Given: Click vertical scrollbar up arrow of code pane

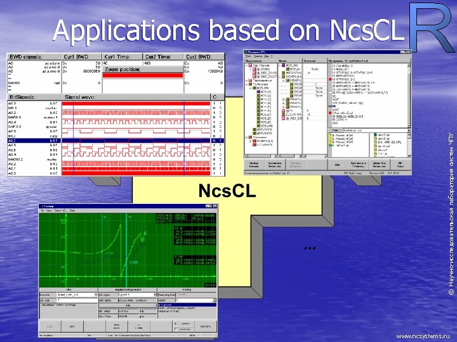Looking at the screenshot, I should 409,65.
